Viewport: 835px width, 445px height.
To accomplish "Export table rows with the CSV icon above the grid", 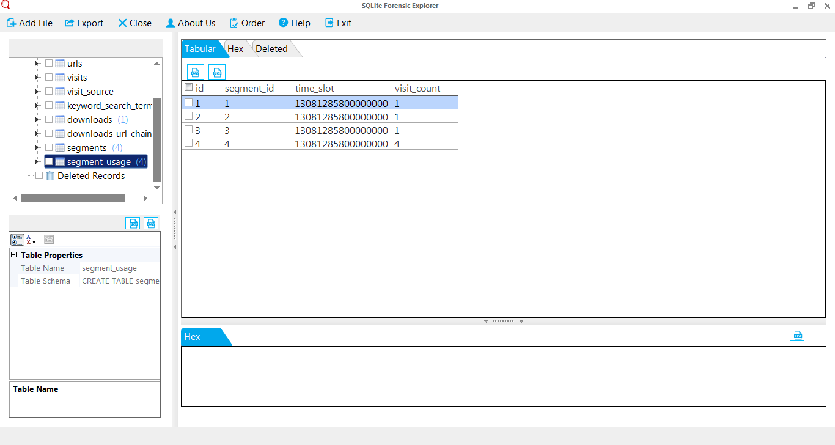I will click(196, 72).
